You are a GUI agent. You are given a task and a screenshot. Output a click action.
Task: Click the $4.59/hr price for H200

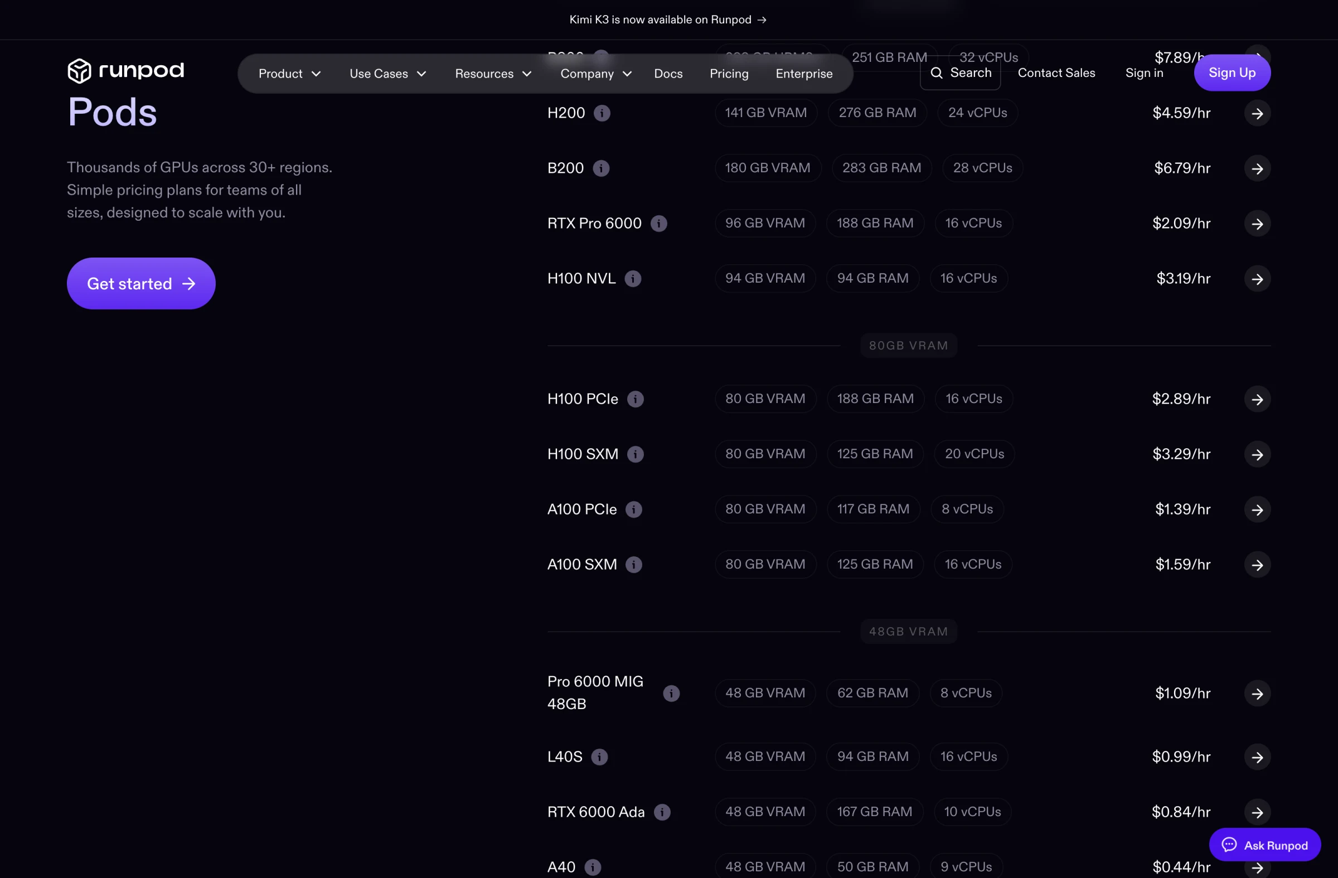click(x=1181, y=113)
